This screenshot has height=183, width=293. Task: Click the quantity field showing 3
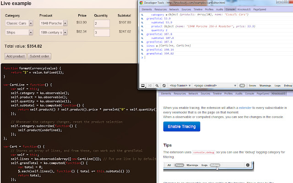(101, 32)
